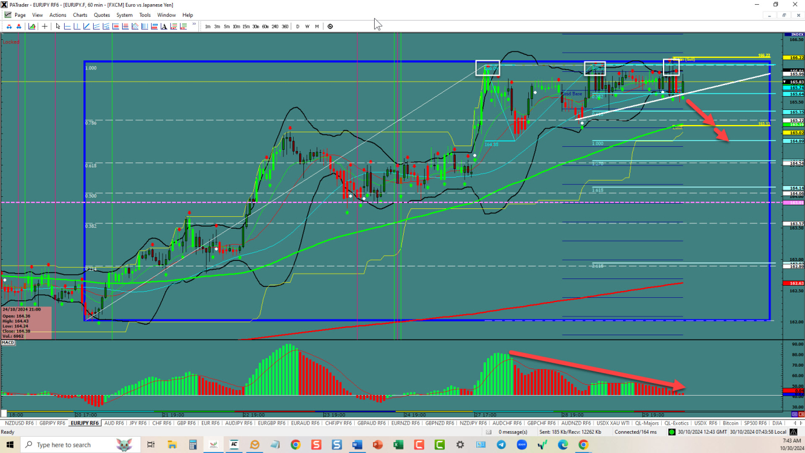Viewport: 805px width, 453px height.
Task: Switch to the EURGBP RF6 tab
Action: click(271, 423)
